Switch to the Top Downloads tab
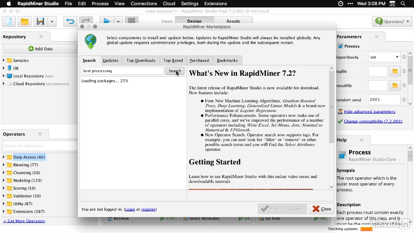Image resolution: width=414 pixels, height=233 pixels. point(141,60)
